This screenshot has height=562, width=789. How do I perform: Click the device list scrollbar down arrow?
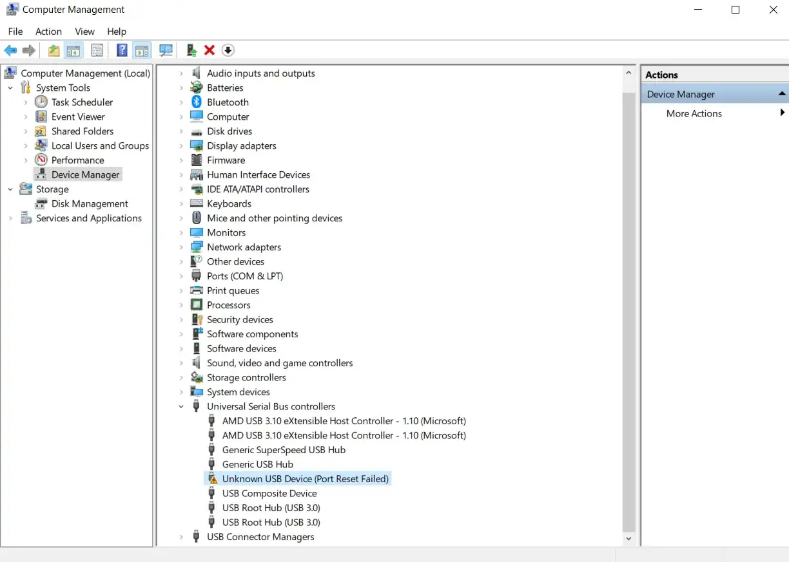coord(629,538)
